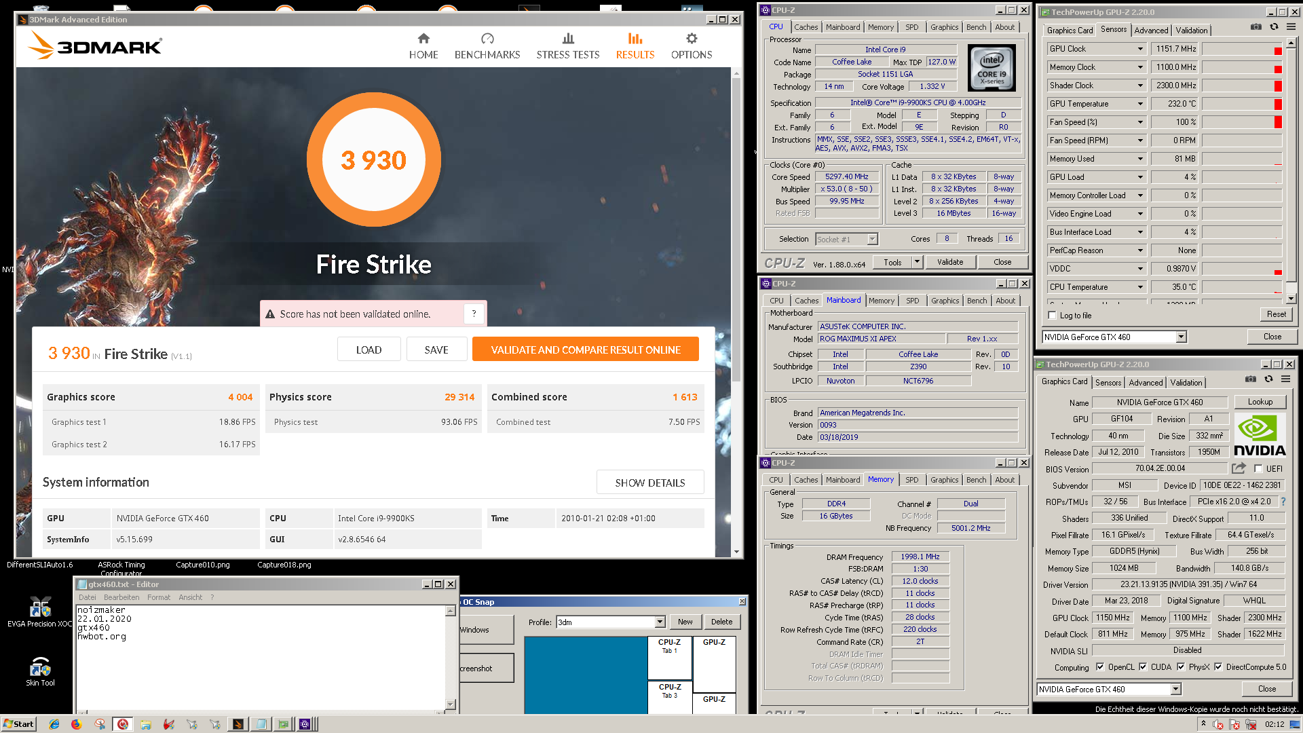Open EVGA Precision XOC desktop shortcut
This screenshot has width=1303, height=733.
(x=40, y=613)
